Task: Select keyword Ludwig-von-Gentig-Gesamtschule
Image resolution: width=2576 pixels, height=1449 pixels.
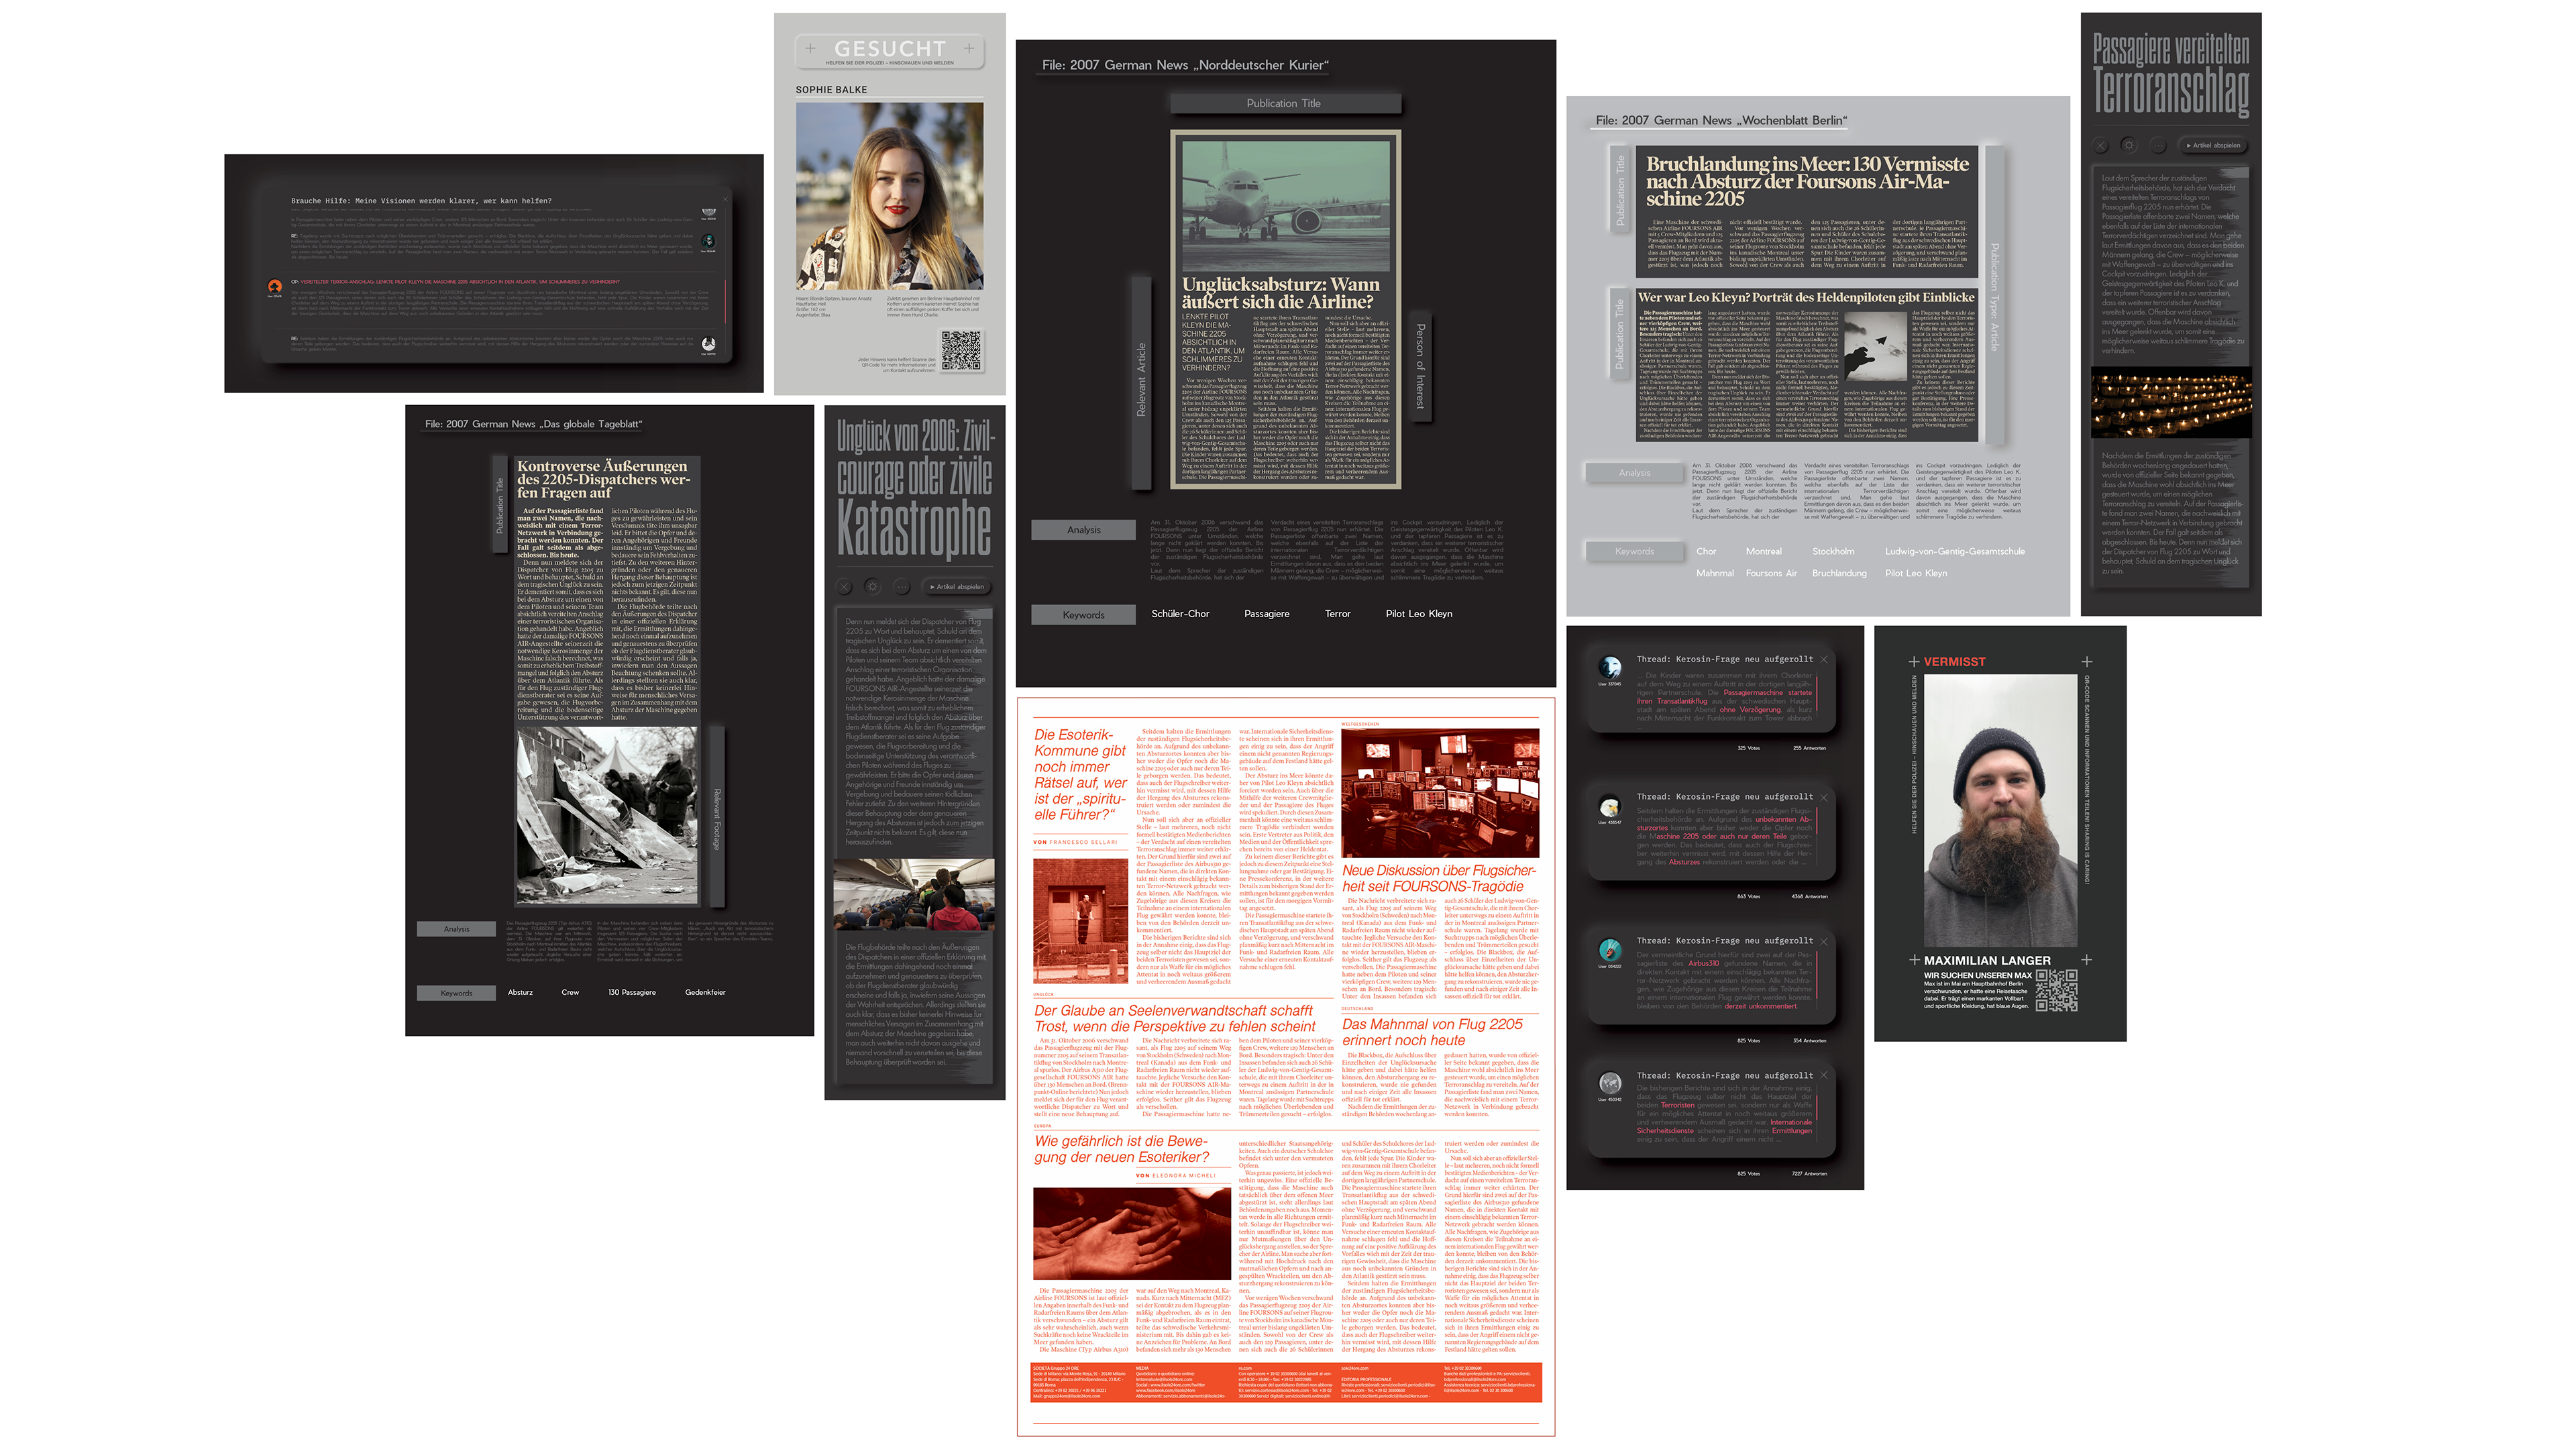Action: click(x=1954, y=552)
